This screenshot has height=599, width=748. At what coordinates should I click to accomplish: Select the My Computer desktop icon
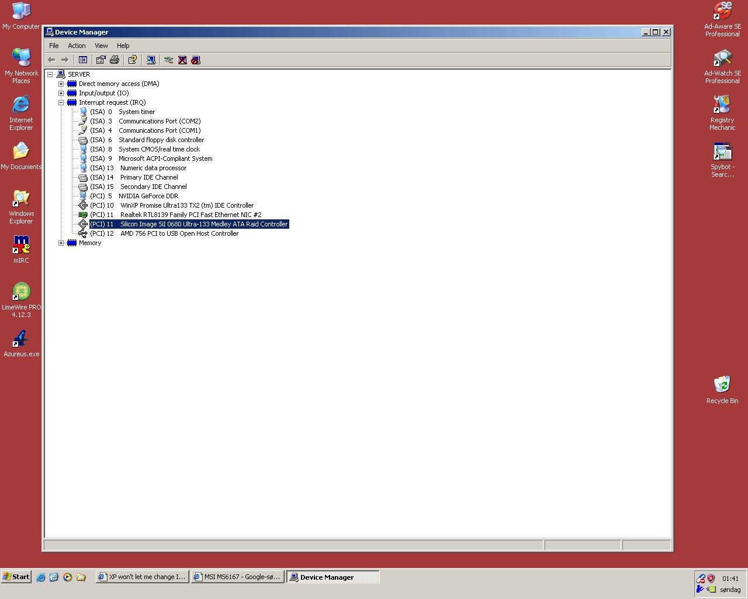tap(21, 16)
